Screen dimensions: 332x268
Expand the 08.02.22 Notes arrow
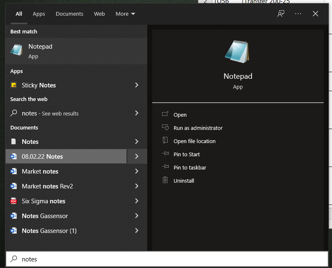137,156
